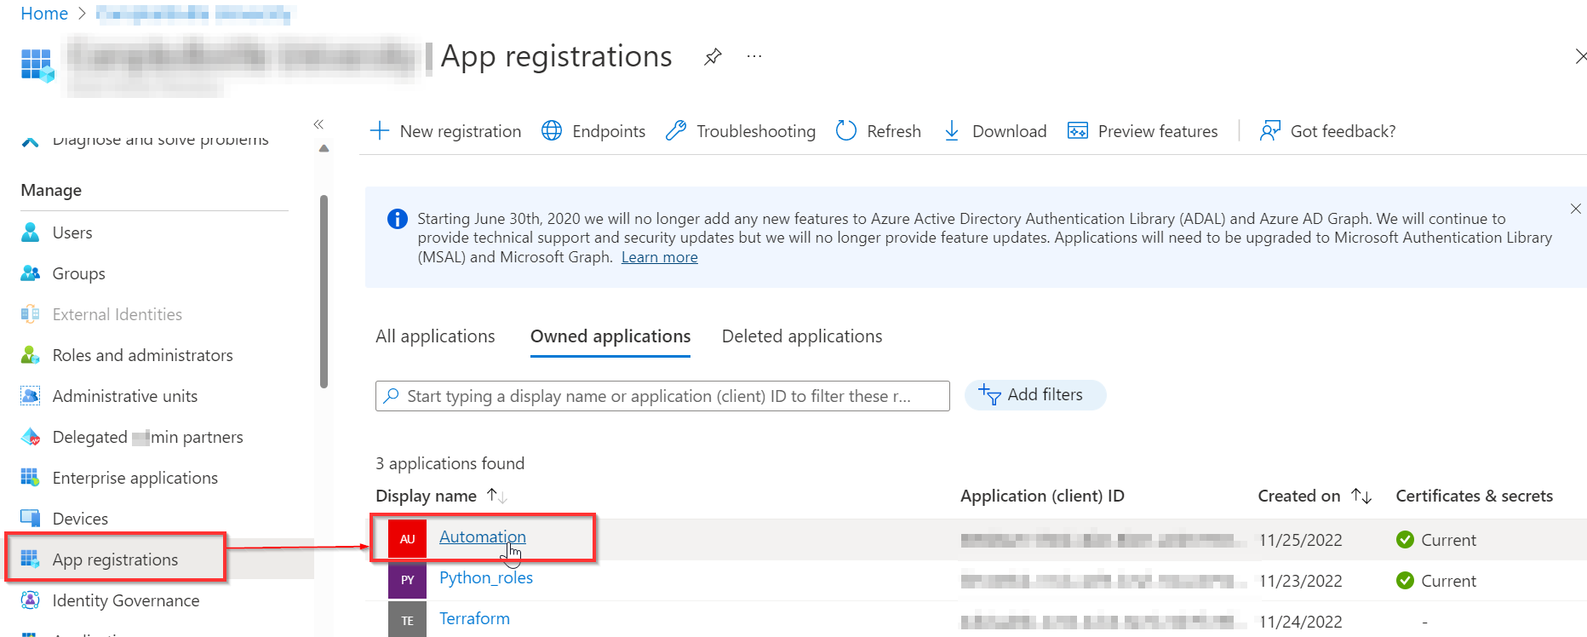The height and width of the screenshot is (637, 1587).
Task: Click the New registration plus icon
Action: click(380, 131)
